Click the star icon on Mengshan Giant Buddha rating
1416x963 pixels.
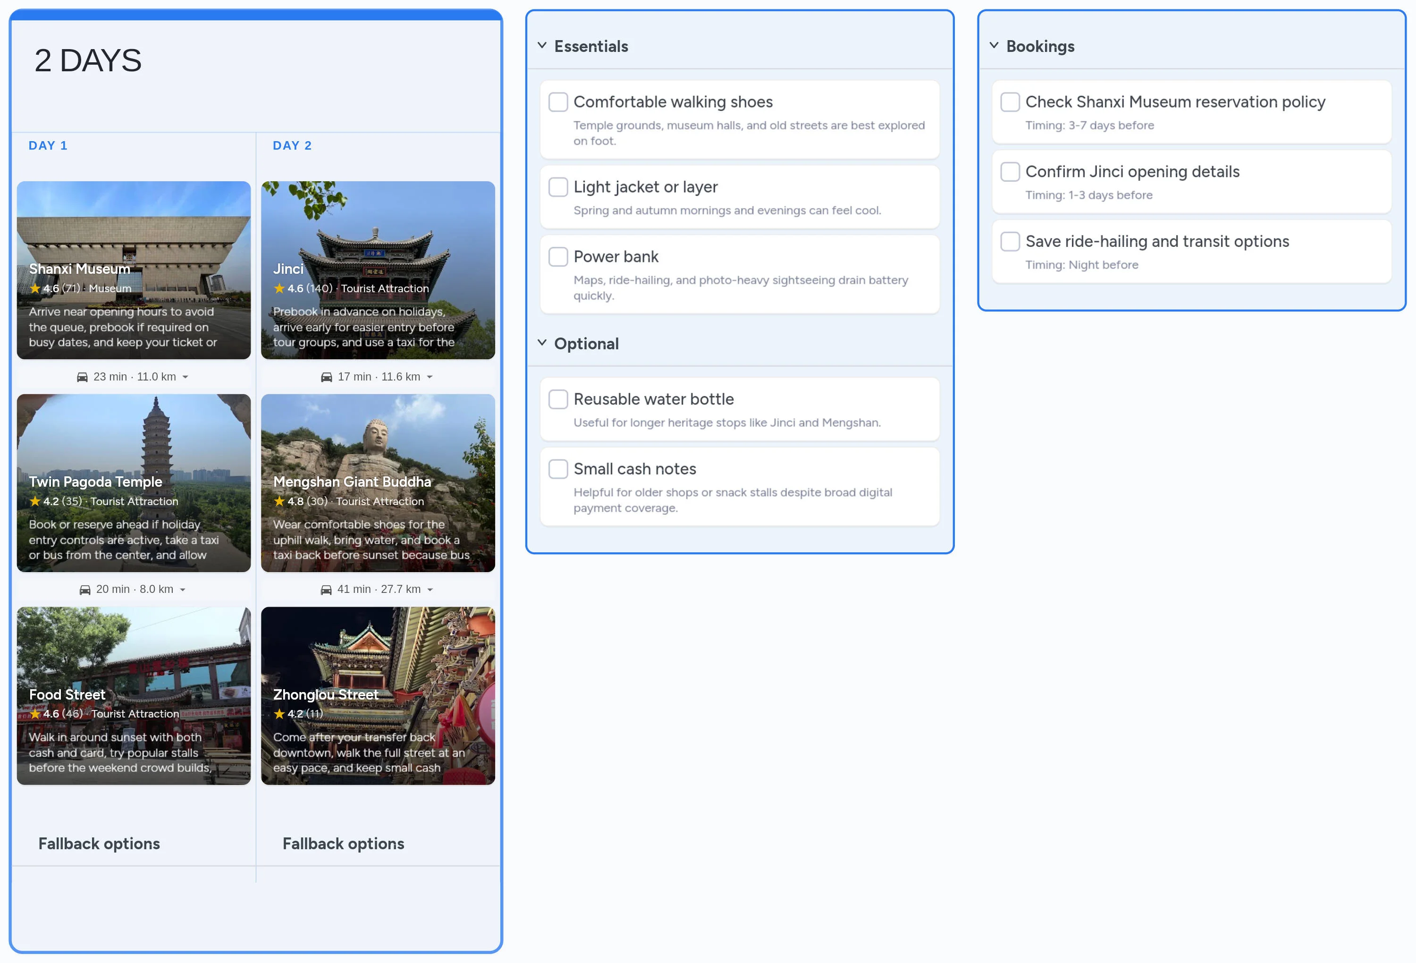pyautogui.click(x=279, y=502)
